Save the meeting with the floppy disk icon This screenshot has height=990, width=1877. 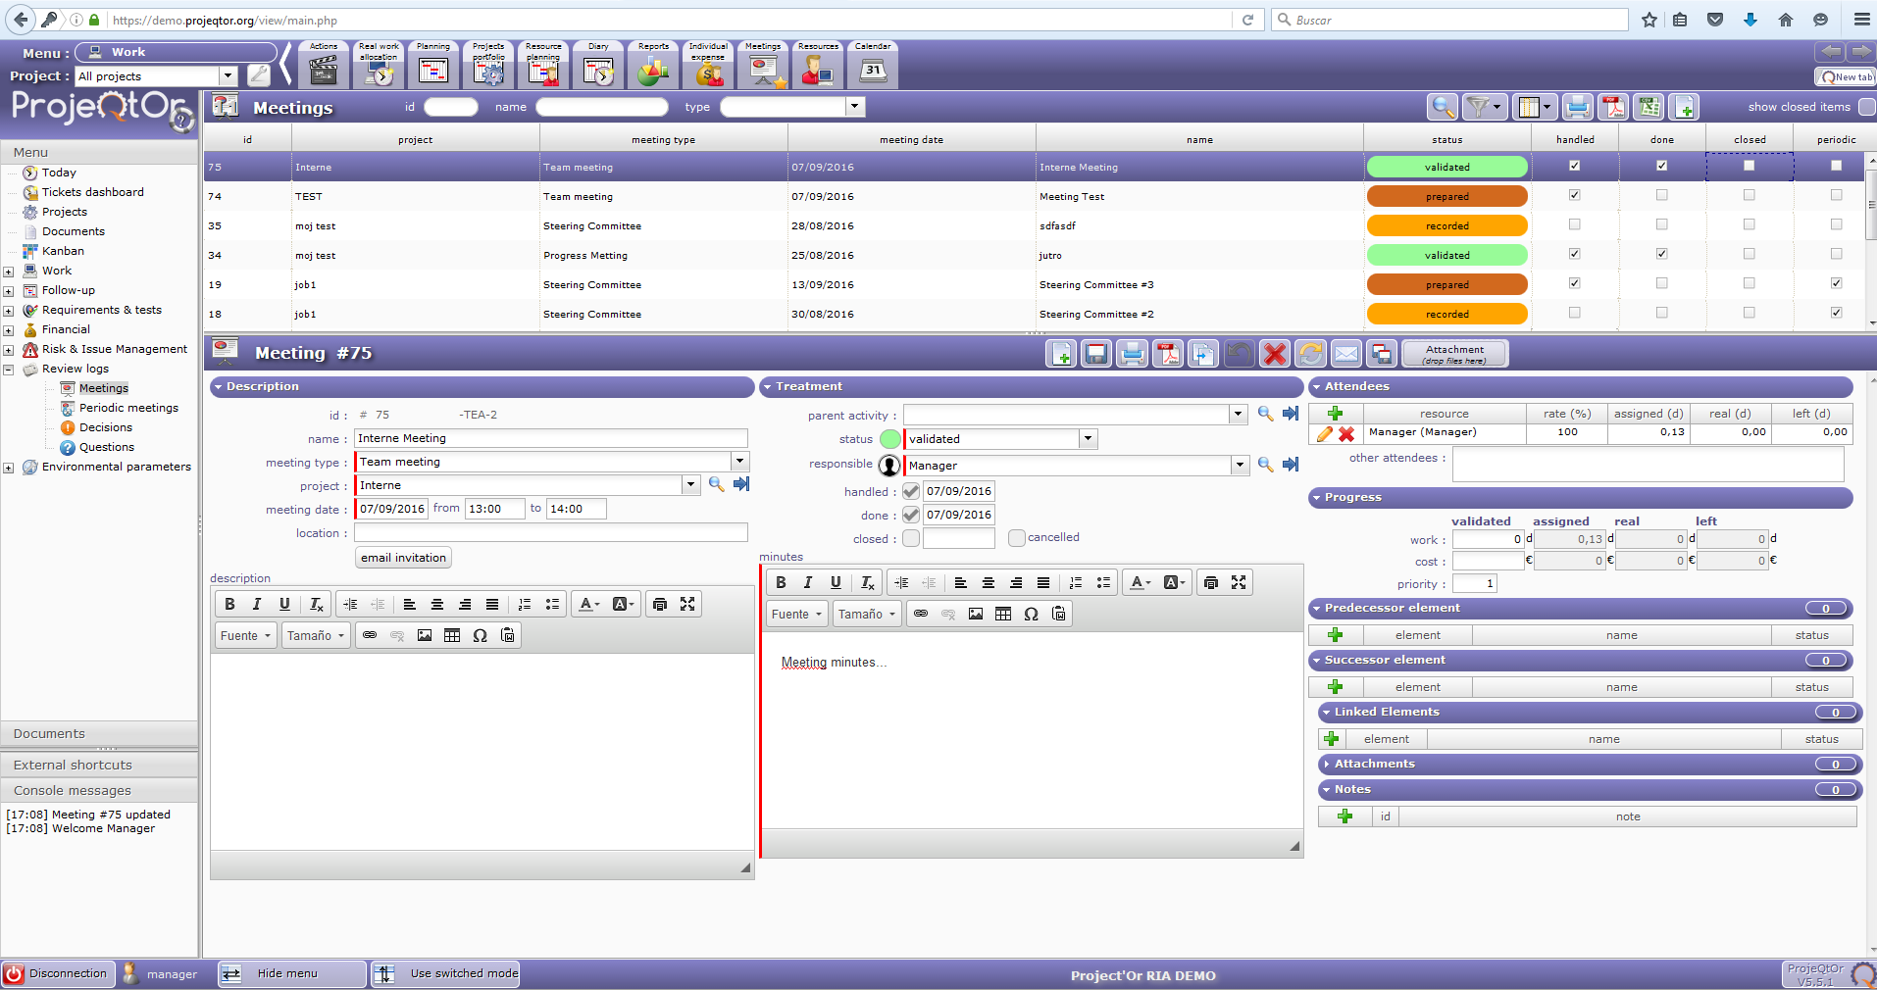pos(1096,354)
